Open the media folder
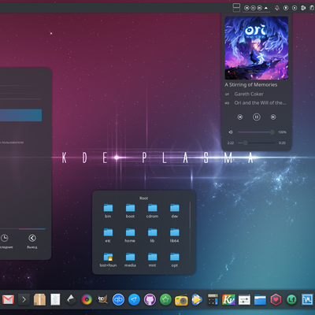Image resolution: width=315 pixels, height=315 pixels. (130, 260)
